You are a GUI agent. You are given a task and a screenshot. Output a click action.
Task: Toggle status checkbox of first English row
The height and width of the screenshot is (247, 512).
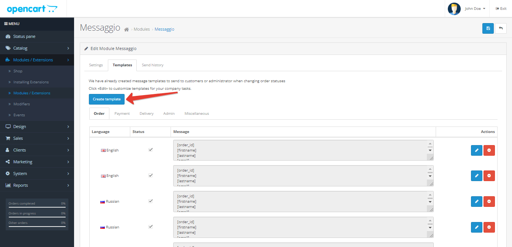click(x=150, y=150)
